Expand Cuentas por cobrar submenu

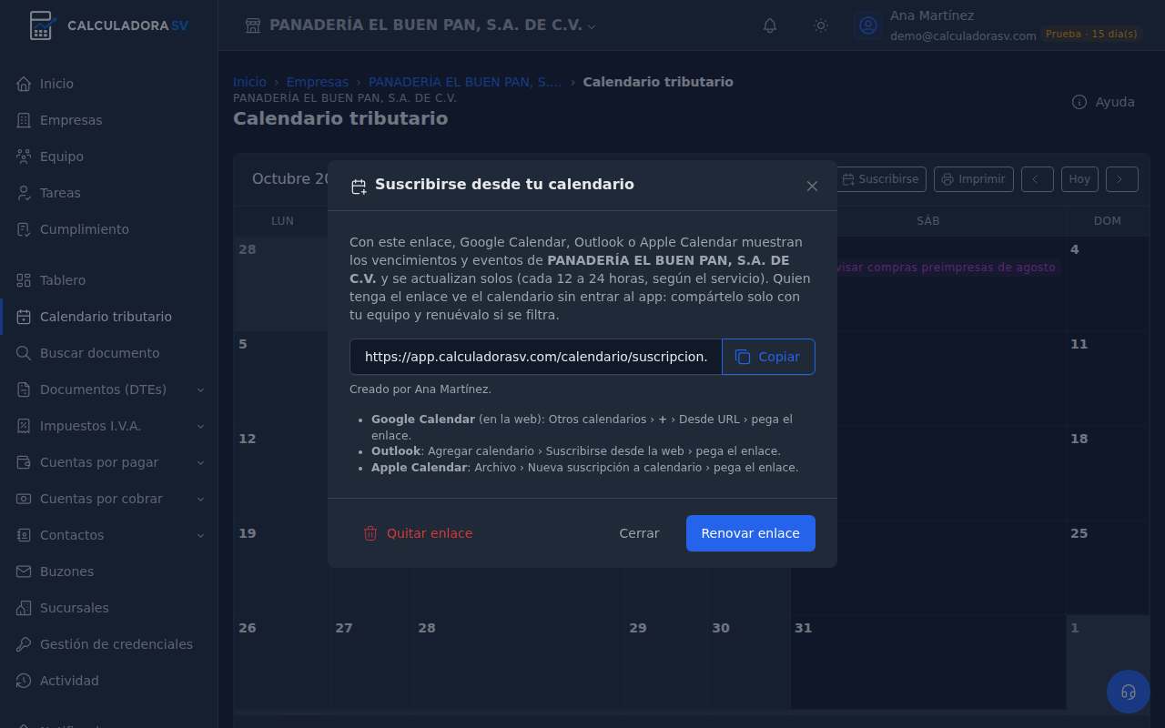[x=109, y=499]
